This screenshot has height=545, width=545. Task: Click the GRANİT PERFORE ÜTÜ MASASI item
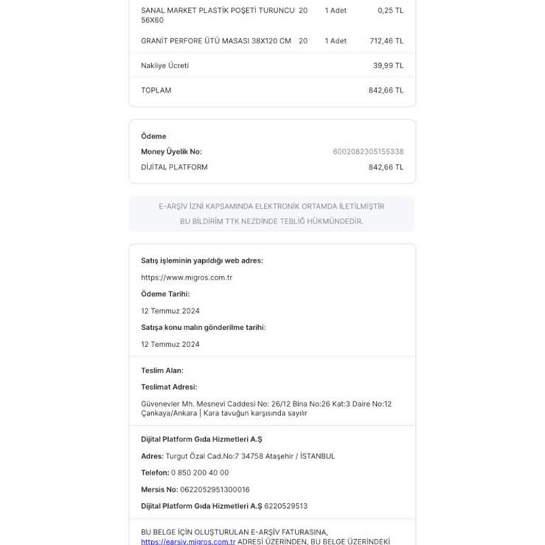216,41
